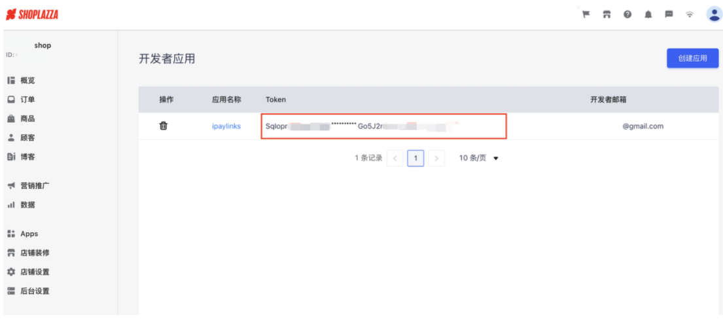Open the user avatar menu

714,14
